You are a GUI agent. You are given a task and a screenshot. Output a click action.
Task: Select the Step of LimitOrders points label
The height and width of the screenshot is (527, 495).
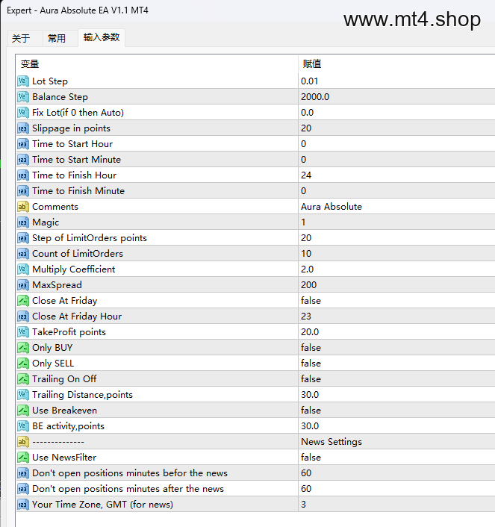90,238
